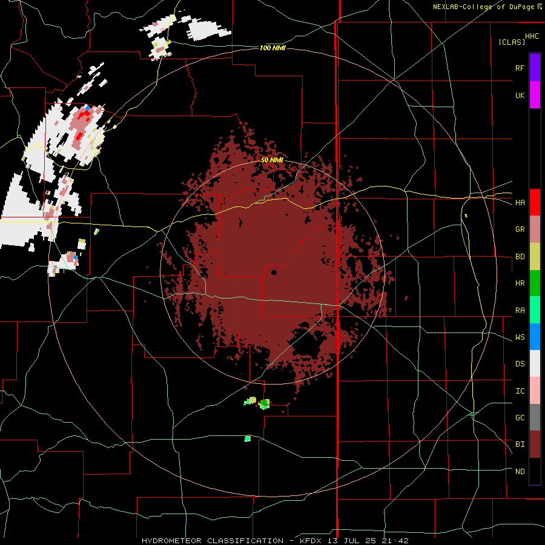The height and width of the screenshot is (545, 545).
Task: Click the 'UK' legend label
Action: point(520,96)
